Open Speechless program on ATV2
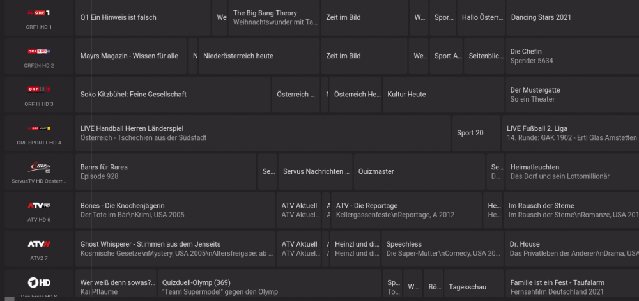The height and width of the screenshot is (301, 639). coord(442,249)
